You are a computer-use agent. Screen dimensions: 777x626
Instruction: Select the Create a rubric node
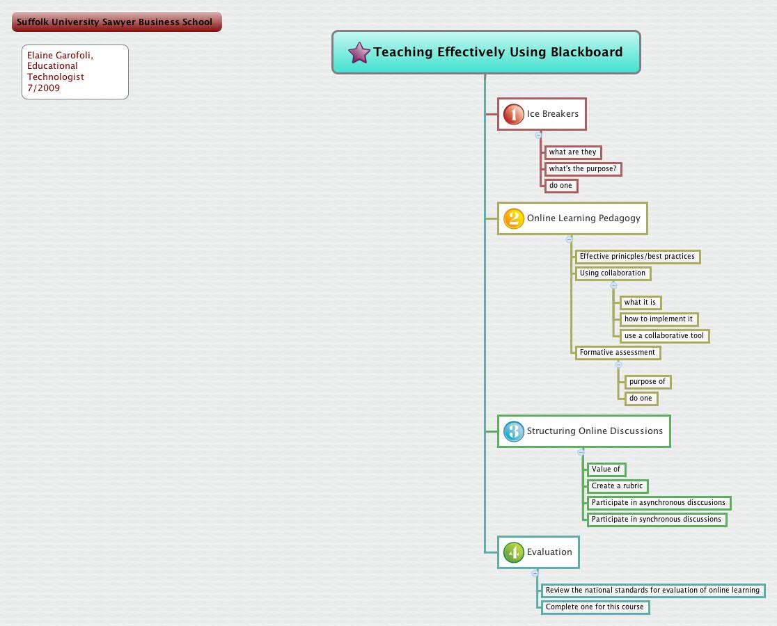pyautogui.click(x=617, y=485)
